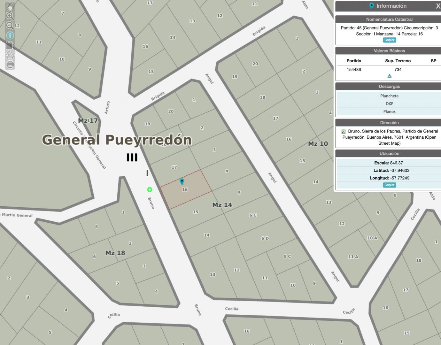
Task: Open the Planos download
Action: click(x=389, y=111)
